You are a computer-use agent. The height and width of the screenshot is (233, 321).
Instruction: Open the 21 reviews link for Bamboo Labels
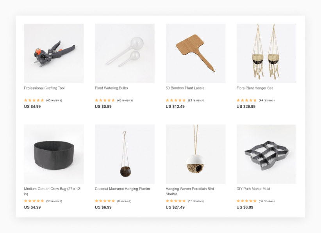pos(196,100)
